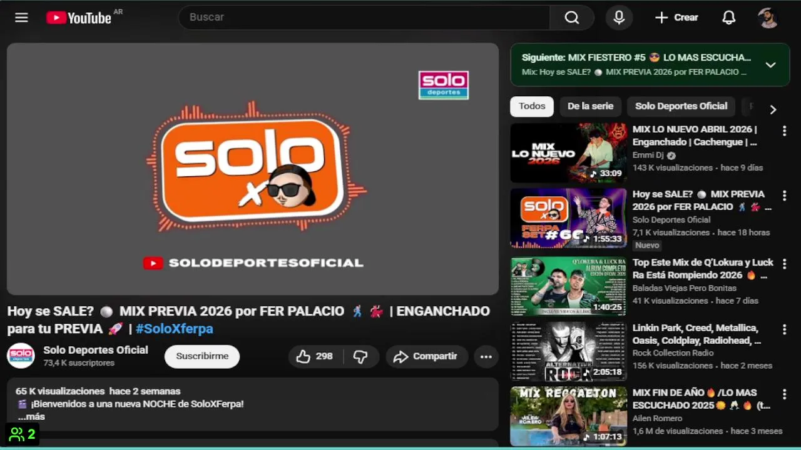
Task: Open title MIX LO NUEVO ABRIL 2026
Action: coord(695,136)
